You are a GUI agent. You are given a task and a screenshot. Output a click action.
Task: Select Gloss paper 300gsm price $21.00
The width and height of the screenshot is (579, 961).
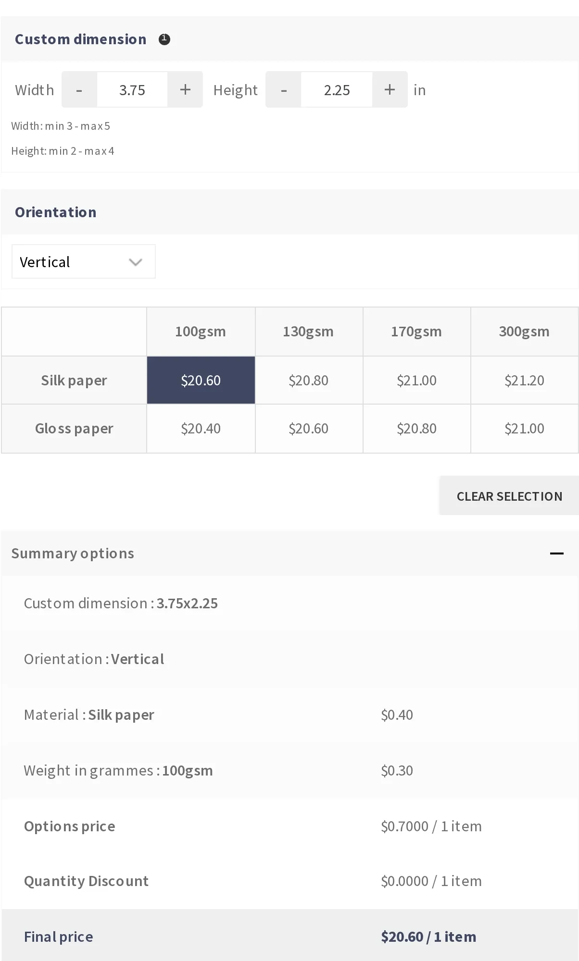524,428
